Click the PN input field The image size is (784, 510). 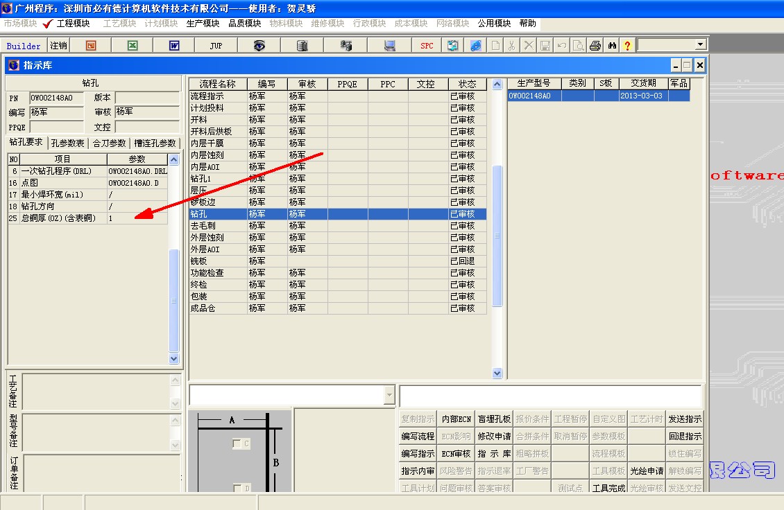pyautogui.click(x=56, y=98)
